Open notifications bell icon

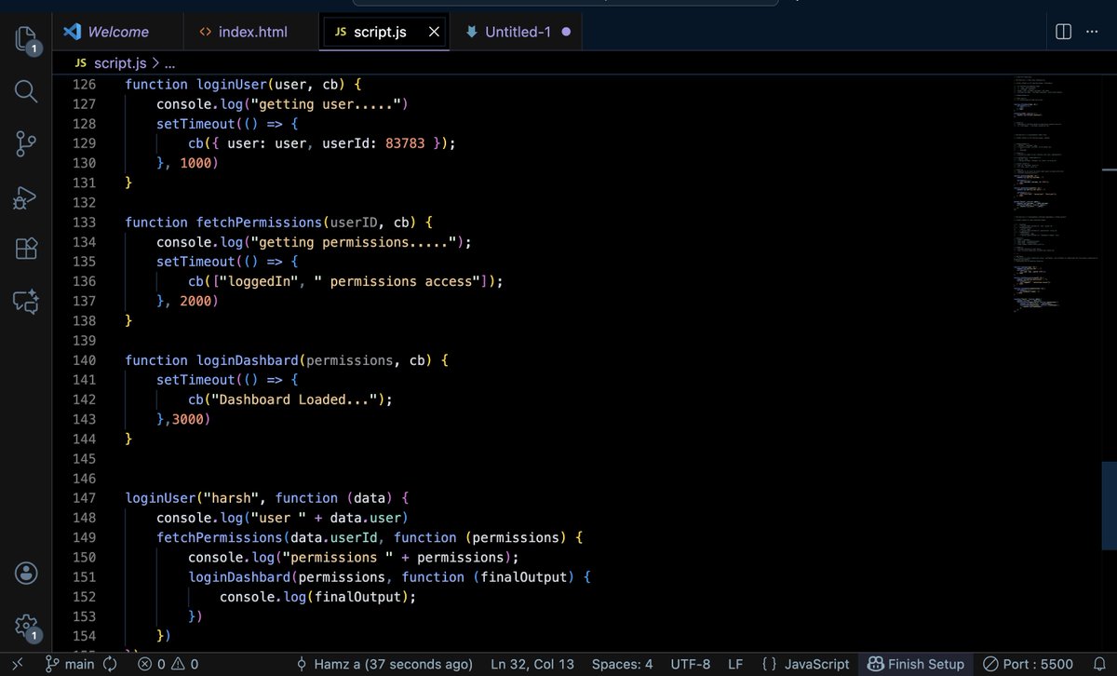(x=1098, y=664)
